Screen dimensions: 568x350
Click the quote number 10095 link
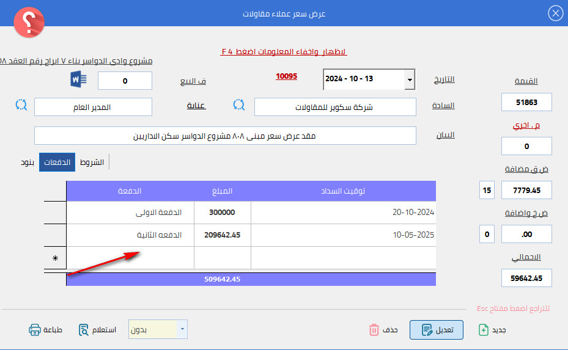(286, 76)
